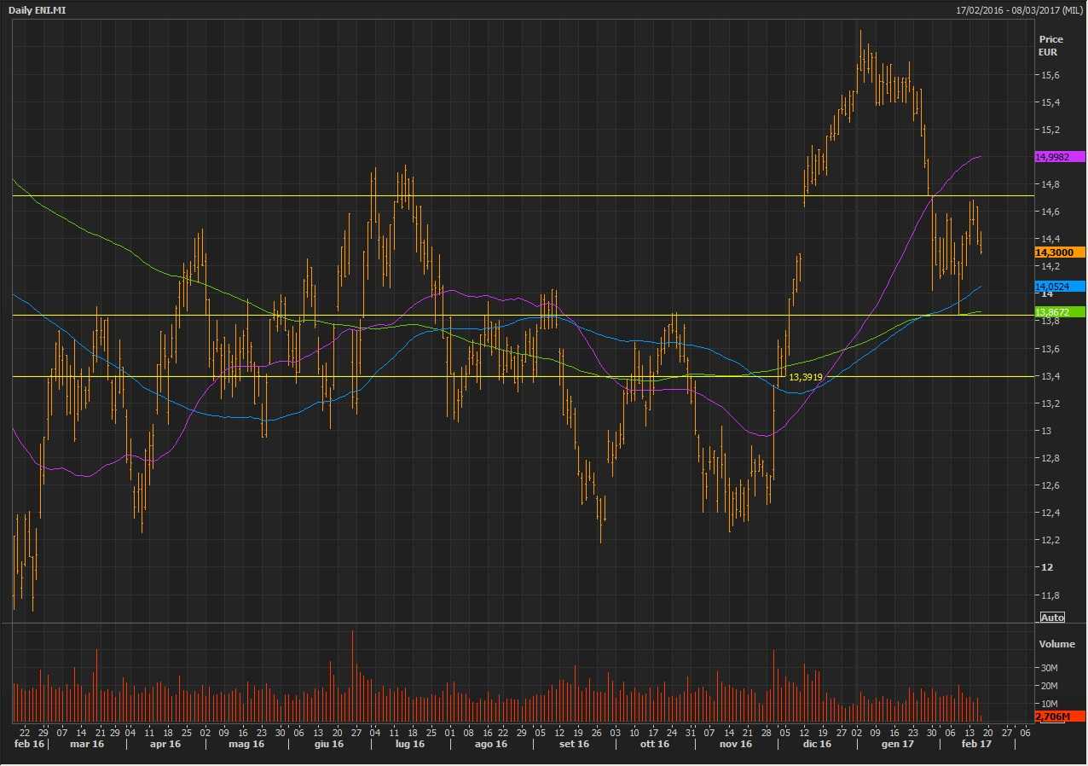The image size is (1088, 766).
Task: Click the 10M volume axis label
Action: tap(1048, 704)
